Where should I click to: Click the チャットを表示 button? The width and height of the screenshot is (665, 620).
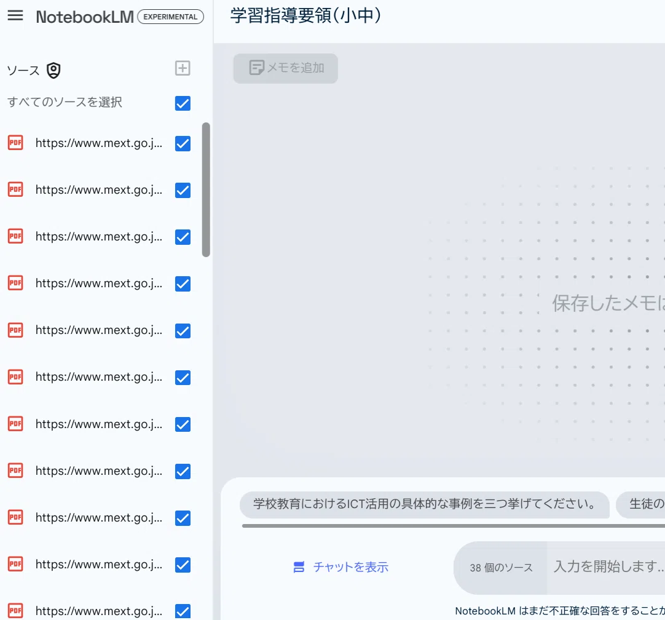point(341,567)
